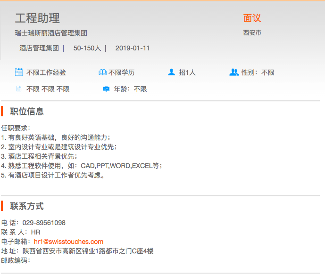Click the company size 50-150人
The width and height of the screenshot is (325, 275).
click(x=87, y=48)
